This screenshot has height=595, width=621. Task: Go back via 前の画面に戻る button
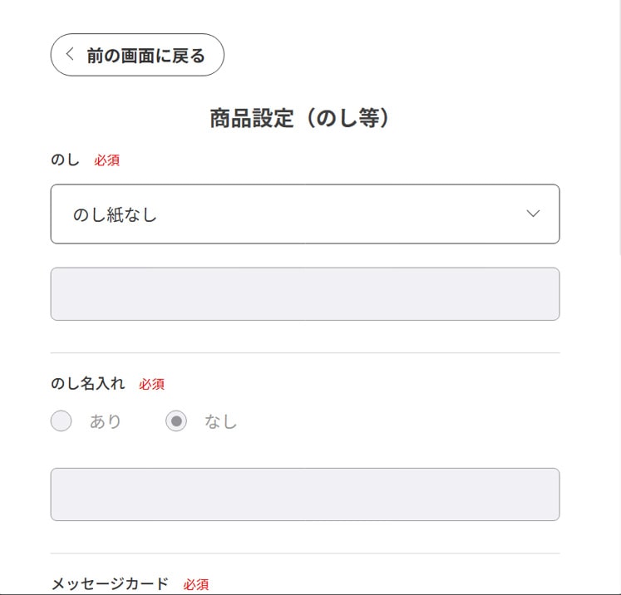pyautogui.click(x=137, y=55)
